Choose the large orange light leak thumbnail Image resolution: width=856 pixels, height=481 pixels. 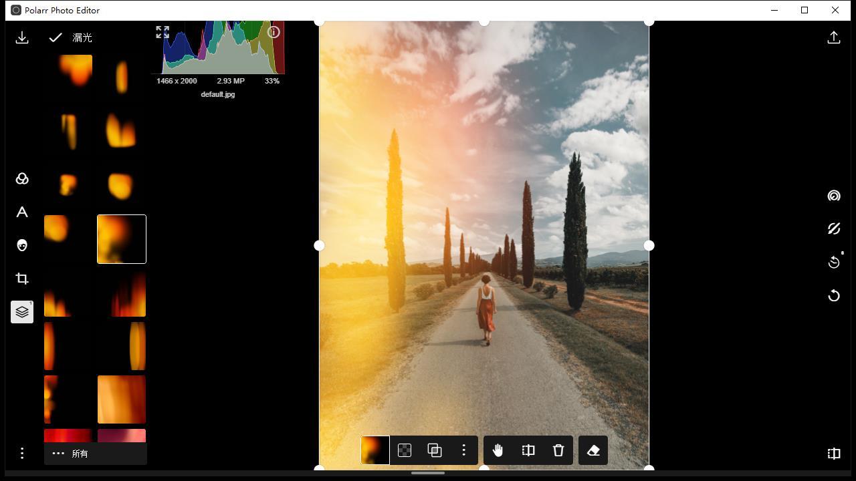point(122,399)
